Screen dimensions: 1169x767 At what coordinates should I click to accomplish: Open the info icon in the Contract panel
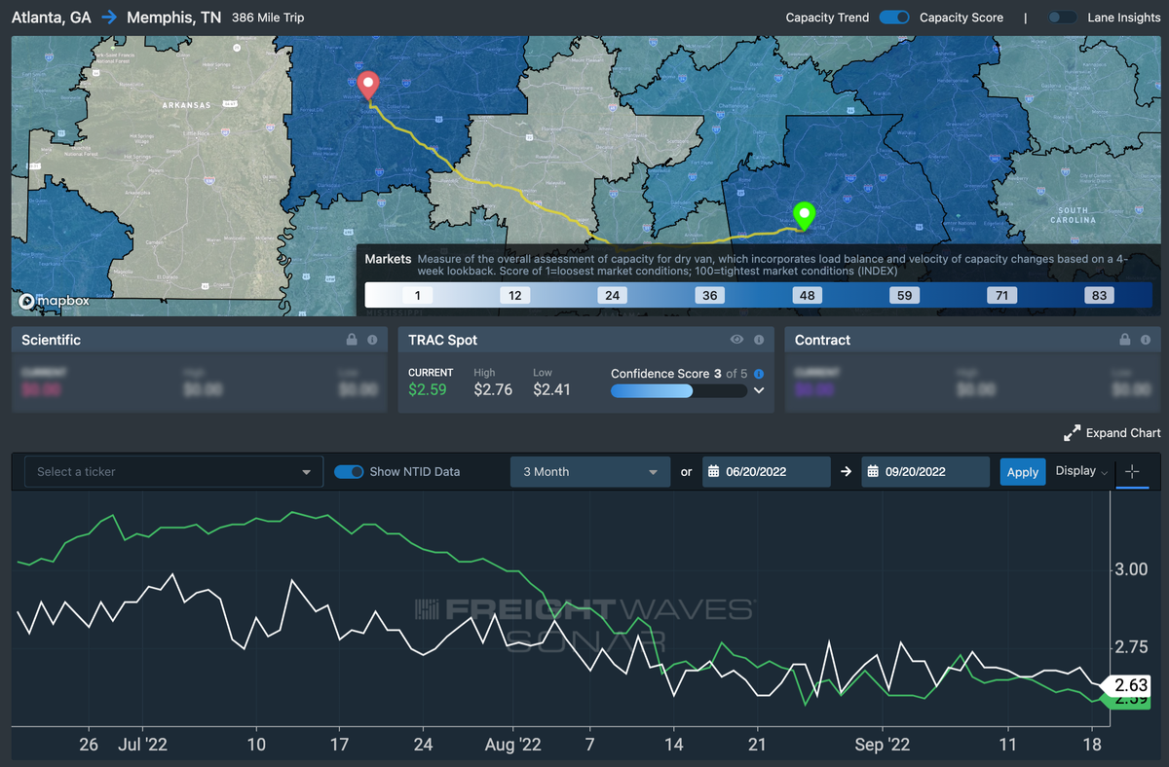(x=1146, y=340)
